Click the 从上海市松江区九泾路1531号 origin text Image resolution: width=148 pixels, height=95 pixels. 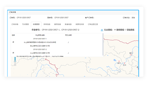point(40,53)
